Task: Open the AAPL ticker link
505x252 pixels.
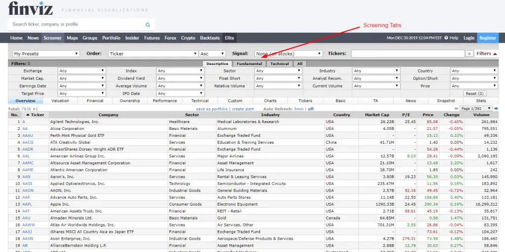Action: pyautogui.click(x=27, y=204)
